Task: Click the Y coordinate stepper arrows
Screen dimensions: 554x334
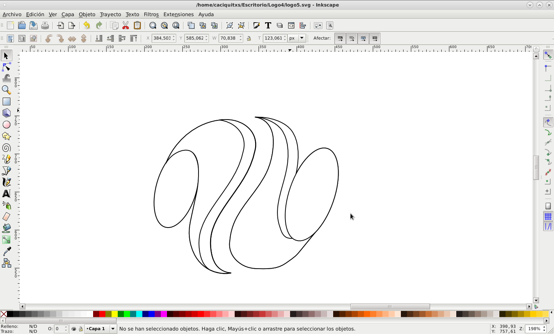Action: [207, 38]
